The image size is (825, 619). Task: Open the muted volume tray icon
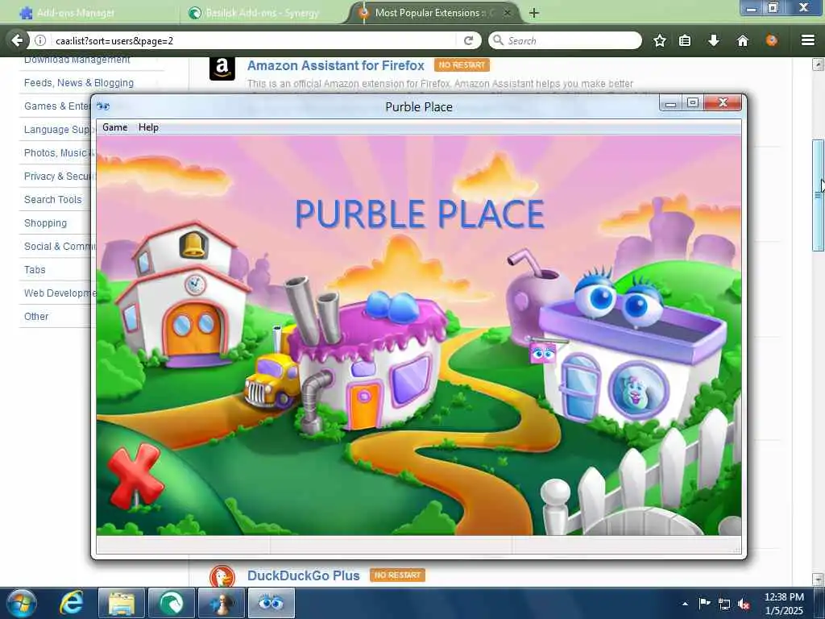coord(744,604)
